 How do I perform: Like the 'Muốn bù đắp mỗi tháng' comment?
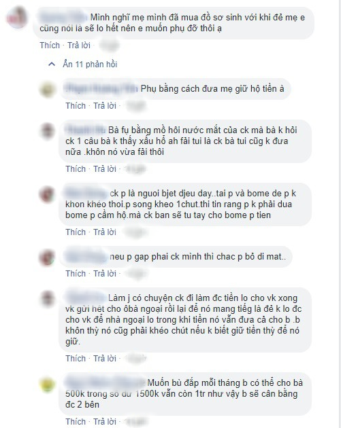coord(76,421)
